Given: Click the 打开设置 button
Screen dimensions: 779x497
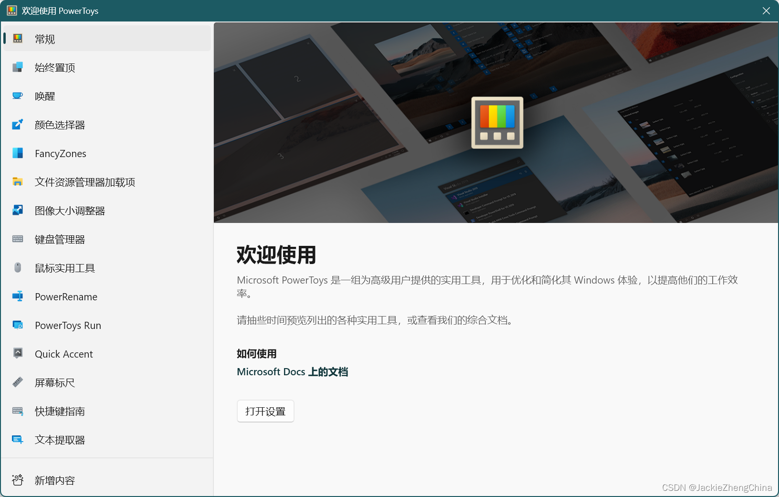Looking at the screenshot, I should tap(265, 411).
